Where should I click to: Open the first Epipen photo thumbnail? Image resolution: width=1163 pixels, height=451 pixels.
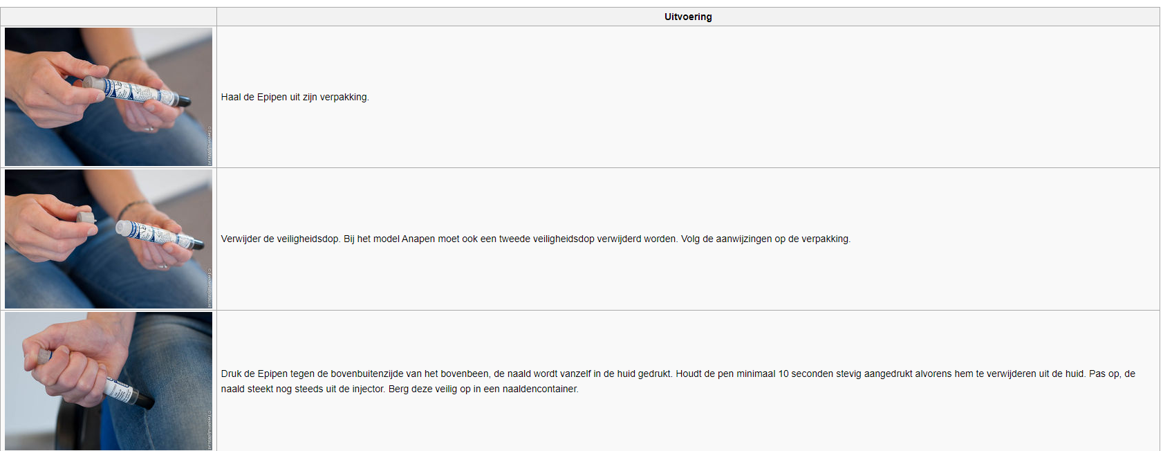click(109, 97)
